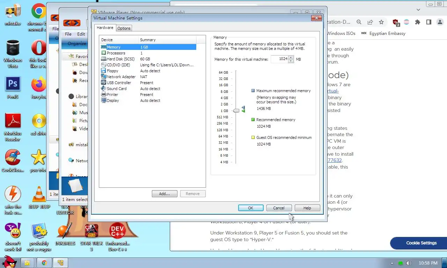Open the INKBALLS desktop icon
Viewport: 447px width, 268px height.
click(x=65, y=234)
